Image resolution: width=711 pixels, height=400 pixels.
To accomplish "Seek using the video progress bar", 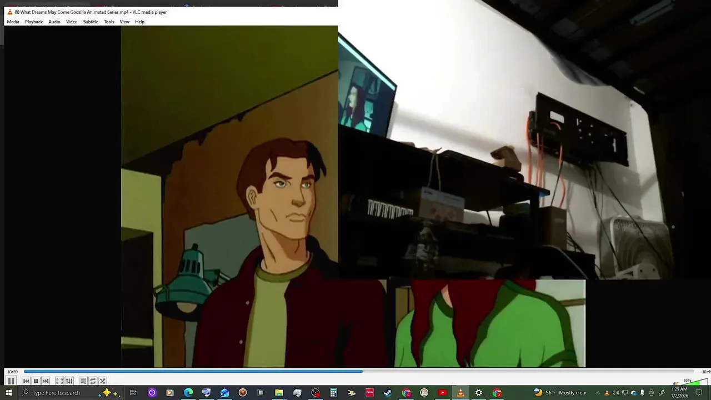I will 359,372.
